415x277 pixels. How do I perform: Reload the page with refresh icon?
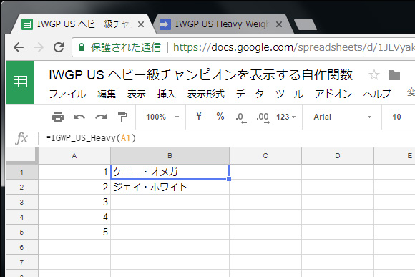(x=59, y=47)
